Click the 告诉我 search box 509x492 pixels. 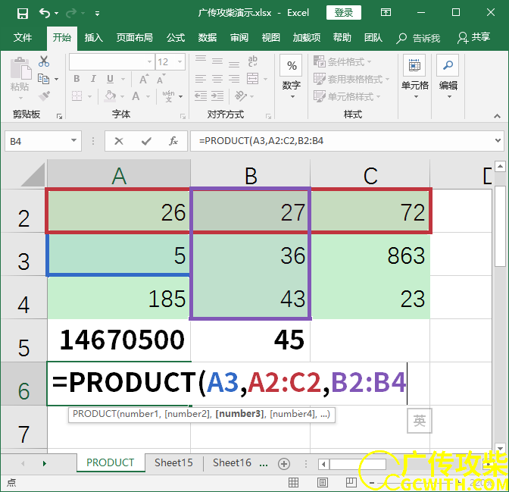click(x=418, y=39)
